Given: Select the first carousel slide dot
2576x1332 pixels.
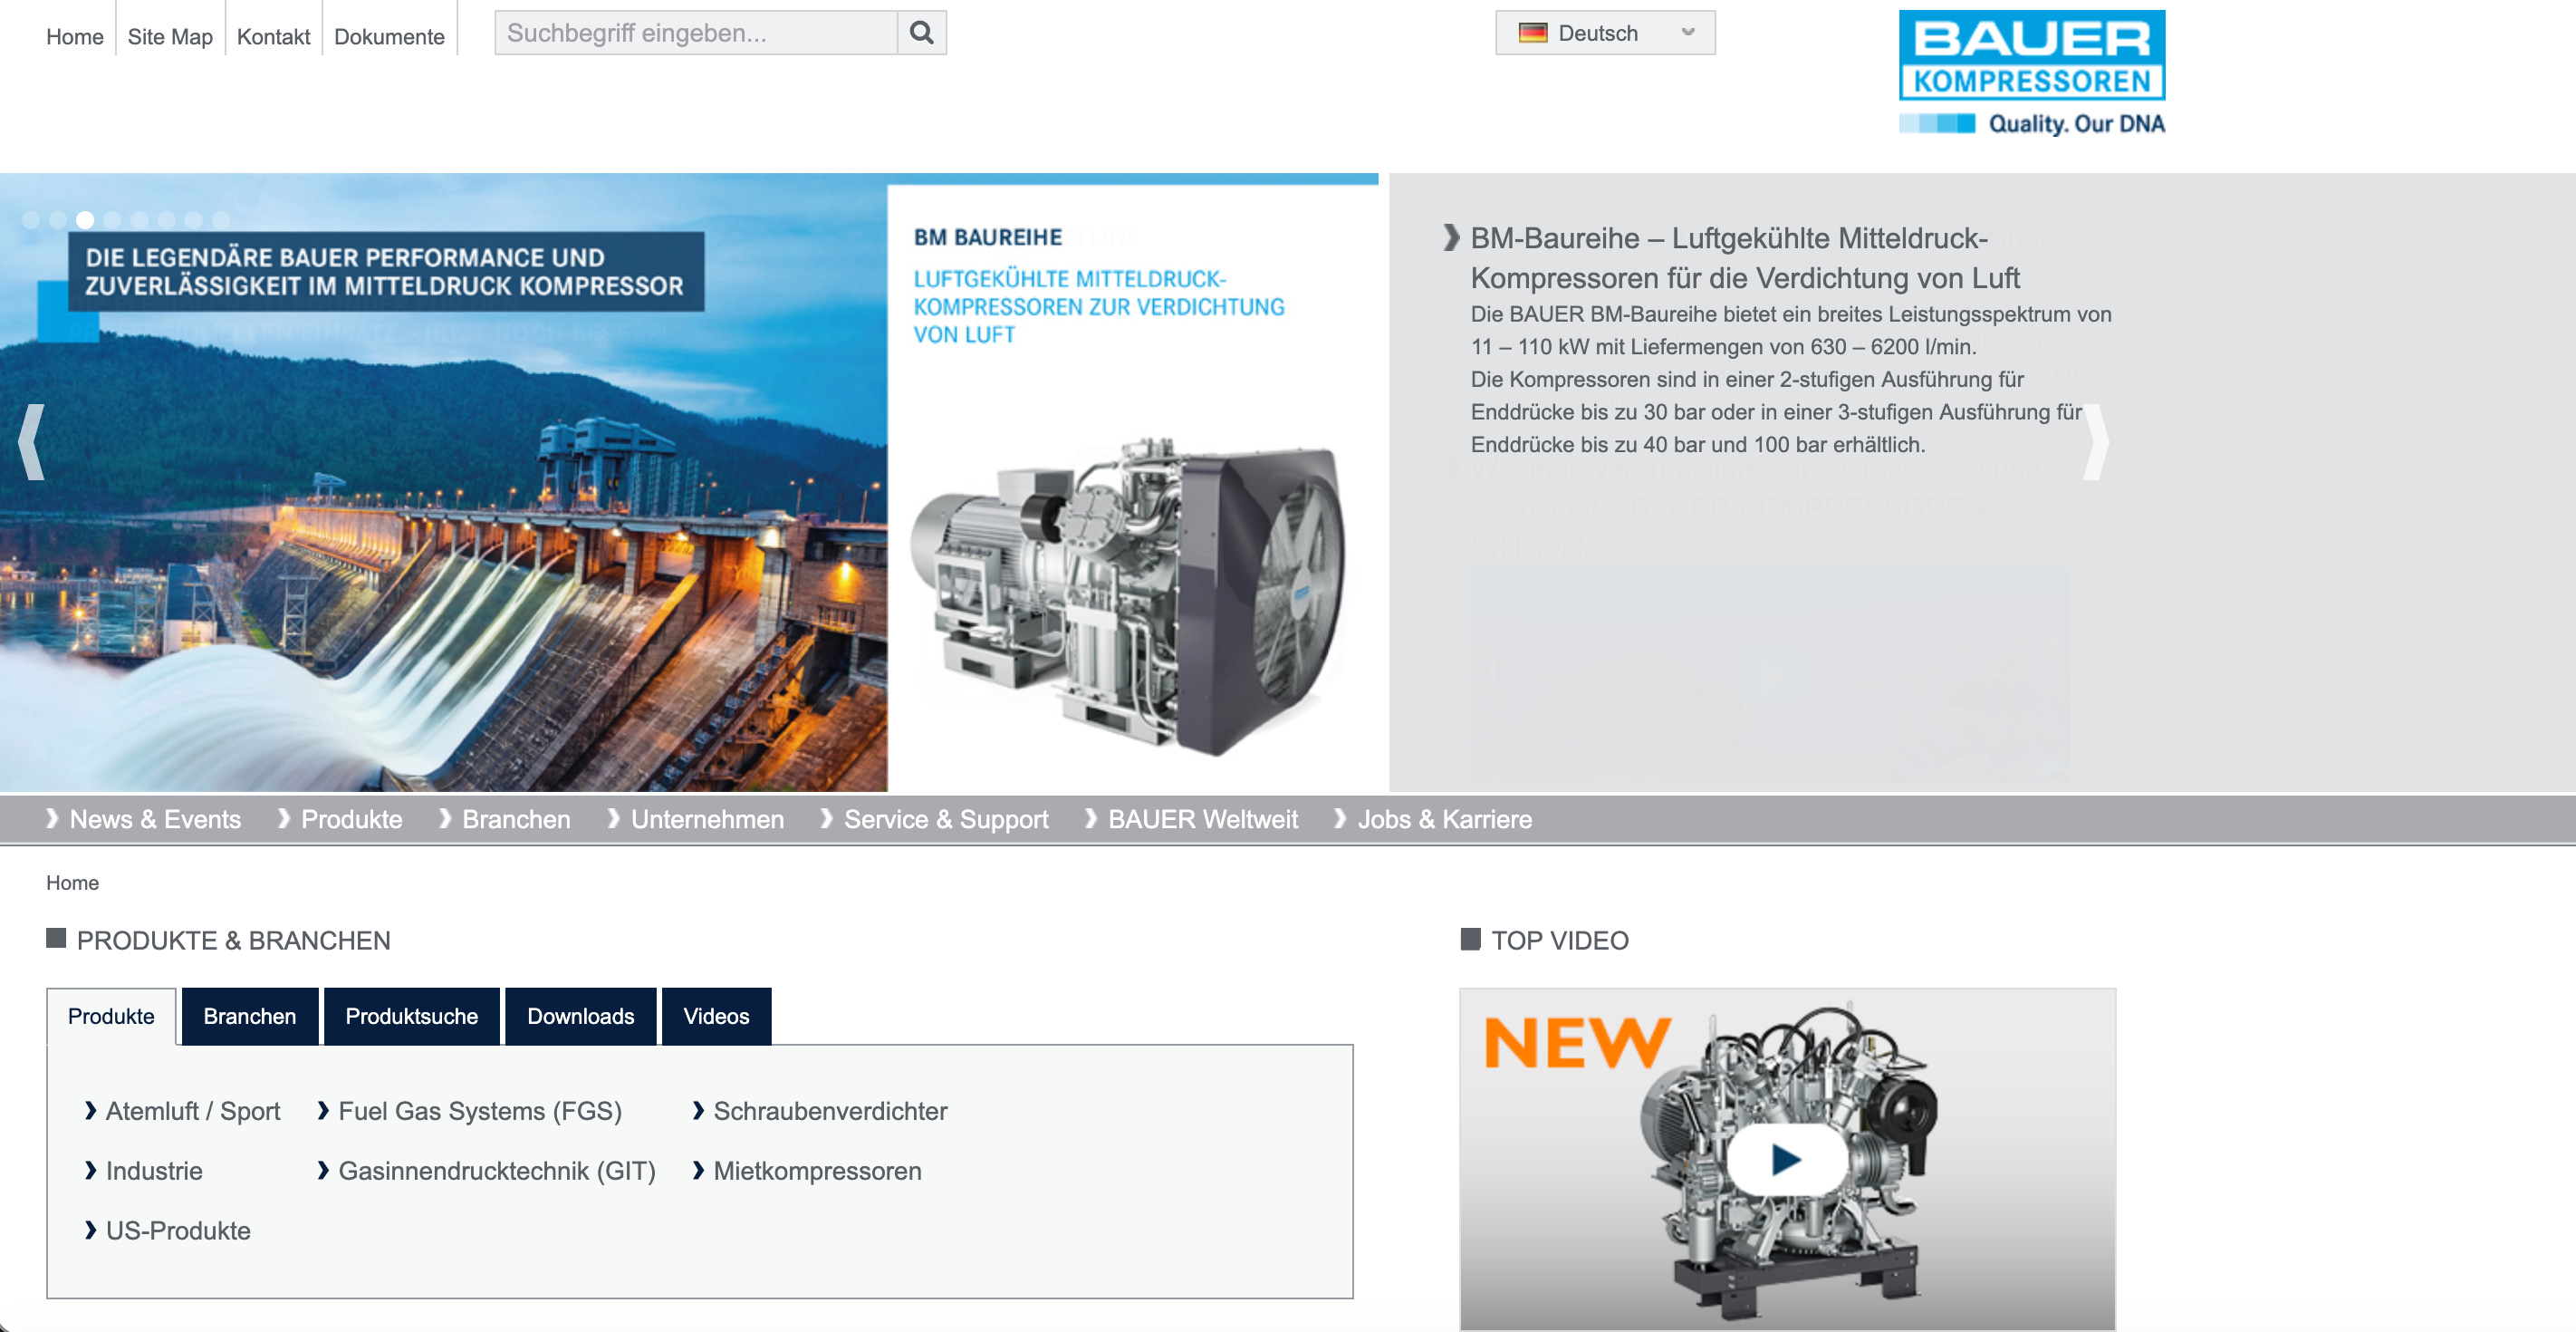Looking at the screenshot, I should tap(31, 219).
